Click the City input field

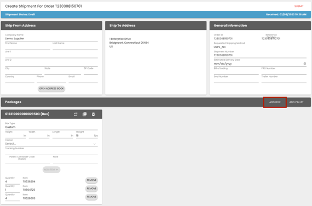point(24,72)
